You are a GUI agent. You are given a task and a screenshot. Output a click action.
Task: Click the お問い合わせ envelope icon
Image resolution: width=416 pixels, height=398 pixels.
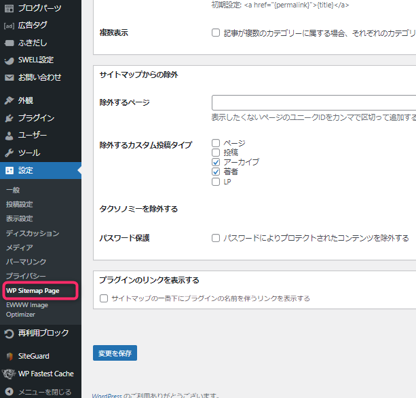(x=9, y=77)
